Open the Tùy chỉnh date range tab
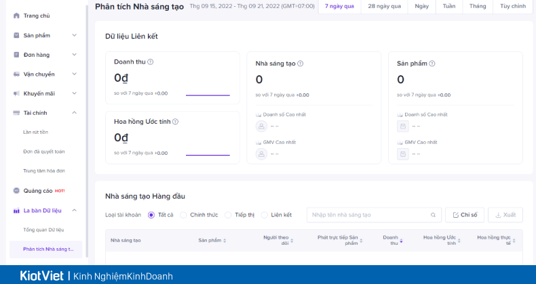 [x=513, y=5]
